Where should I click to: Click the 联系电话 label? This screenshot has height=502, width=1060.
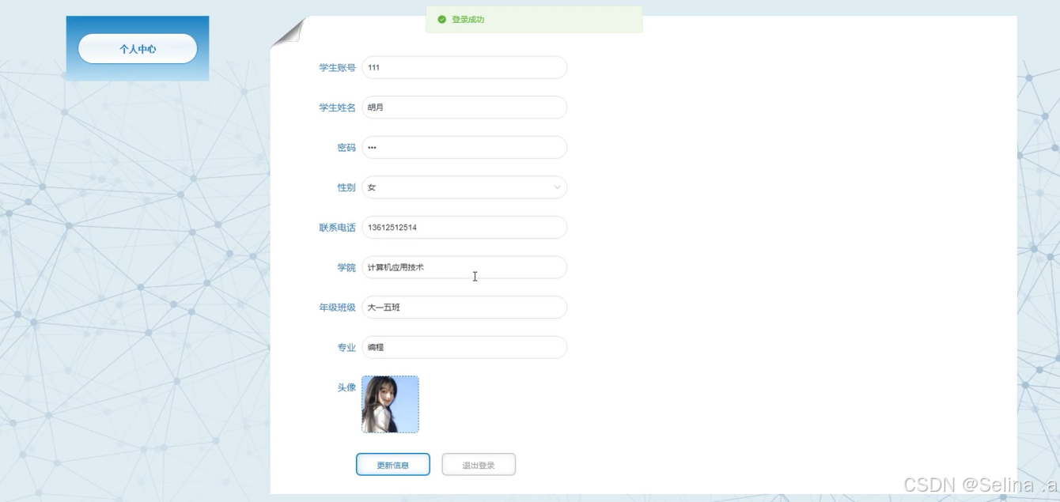[337, 228]
